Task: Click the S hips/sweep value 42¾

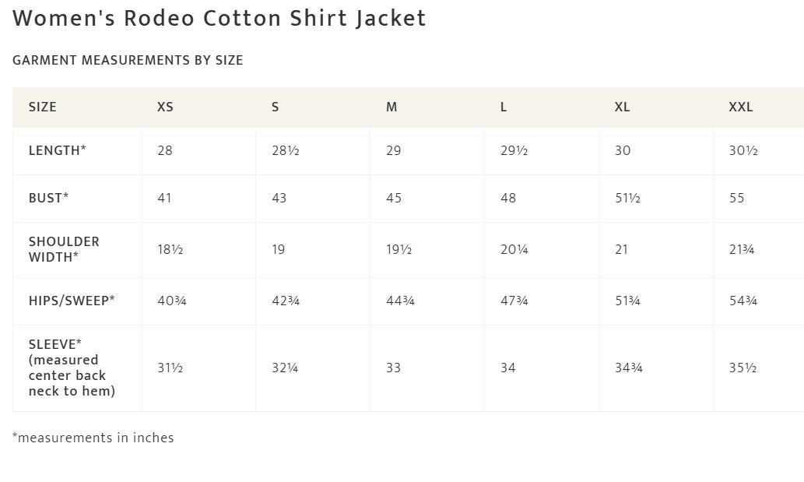Action: click(286, 301)
